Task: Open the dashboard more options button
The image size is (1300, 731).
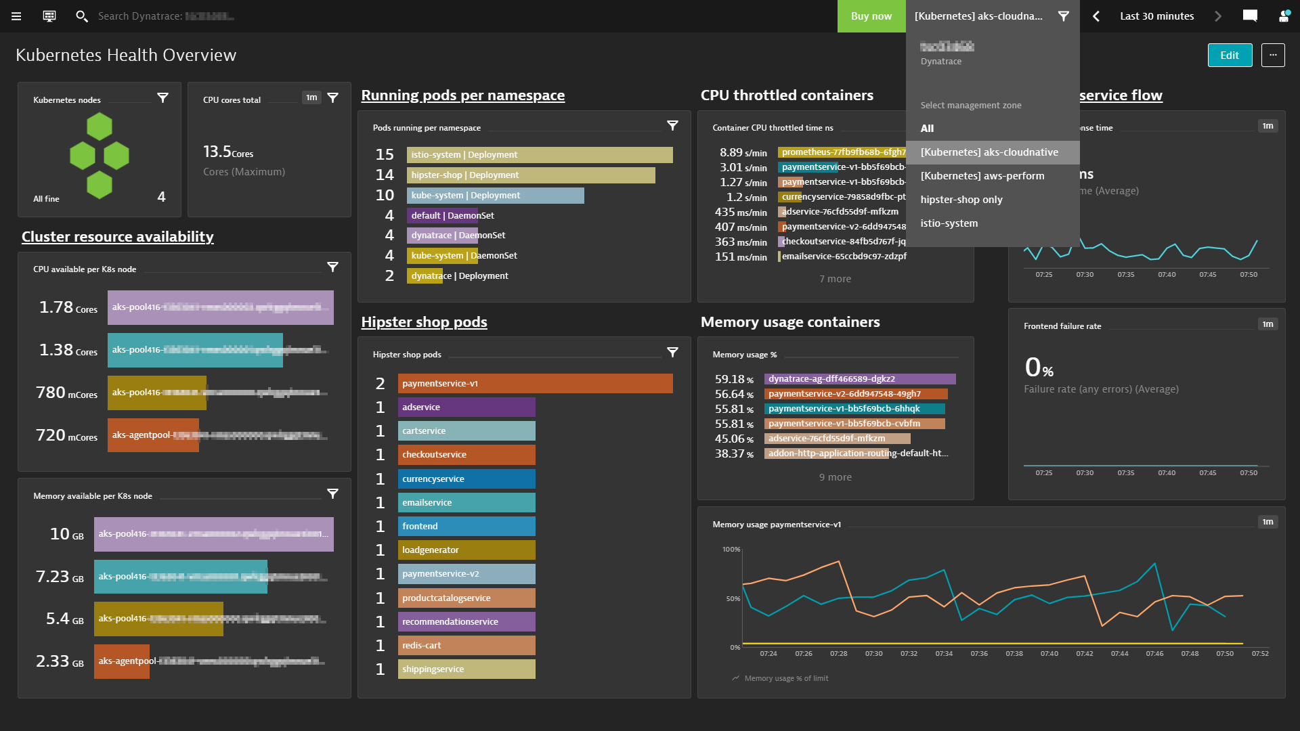Action: (x=1273, y=56)
